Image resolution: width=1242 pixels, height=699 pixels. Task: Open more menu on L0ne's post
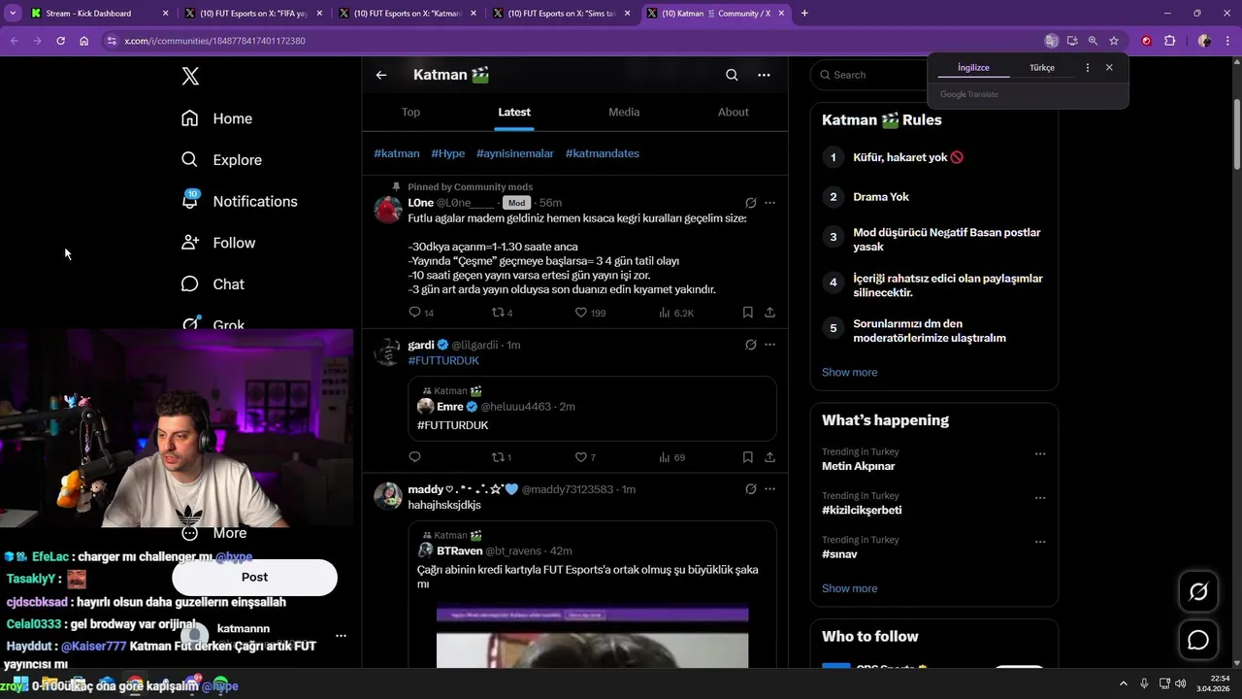[769, 203]
